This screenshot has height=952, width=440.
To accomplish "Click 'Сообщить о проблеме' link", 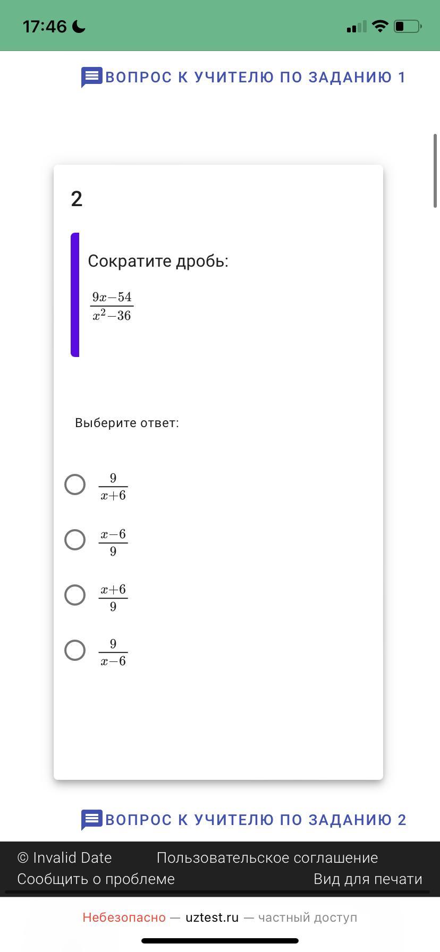I will [x=96, y=879].
